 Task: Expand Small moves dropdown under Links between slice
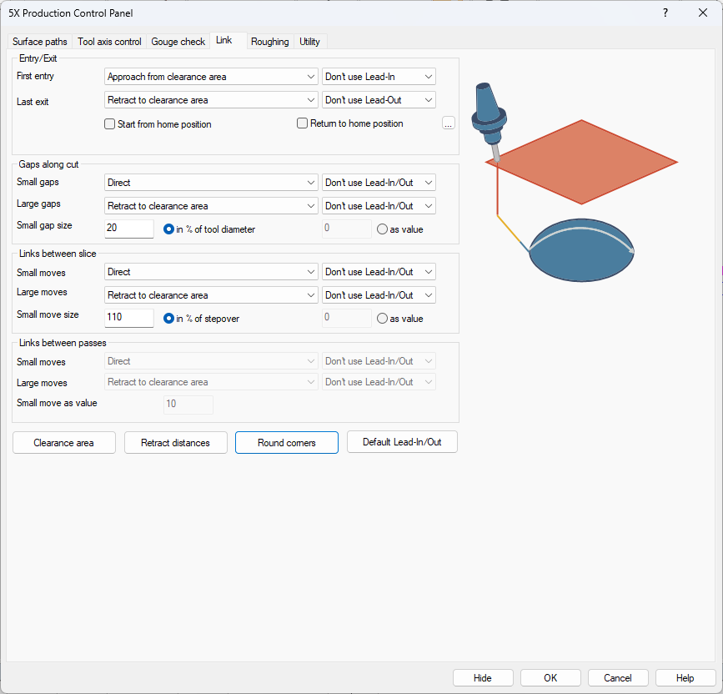pyautogui.click(x=212, y=272)
